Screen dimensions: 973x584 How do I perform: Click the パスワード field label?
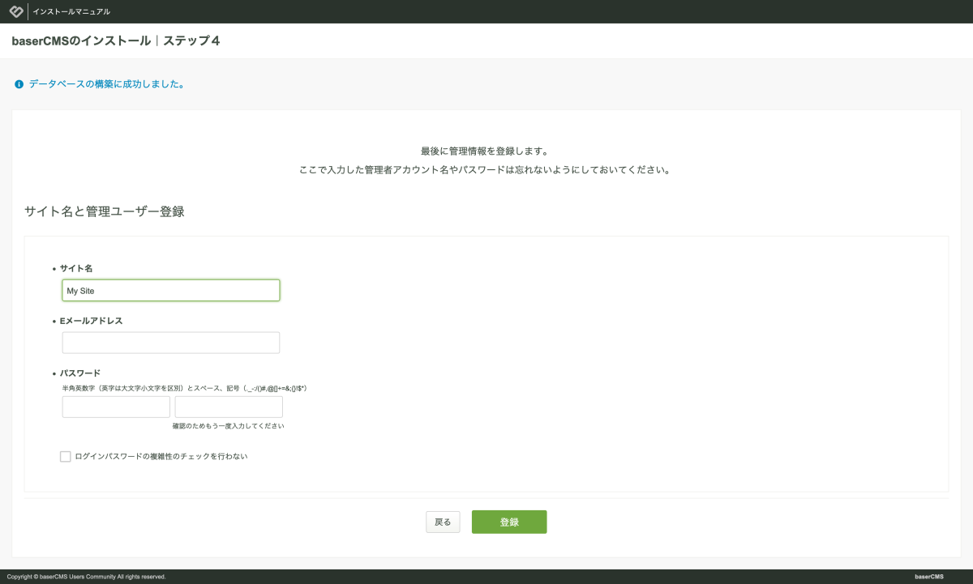pyautogui.click(x=79, y=373)
